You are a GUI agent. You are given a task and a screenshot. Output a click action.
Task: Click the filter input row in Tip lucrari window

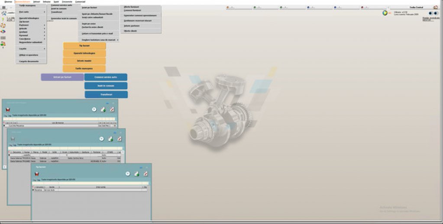tap(90, 183)
